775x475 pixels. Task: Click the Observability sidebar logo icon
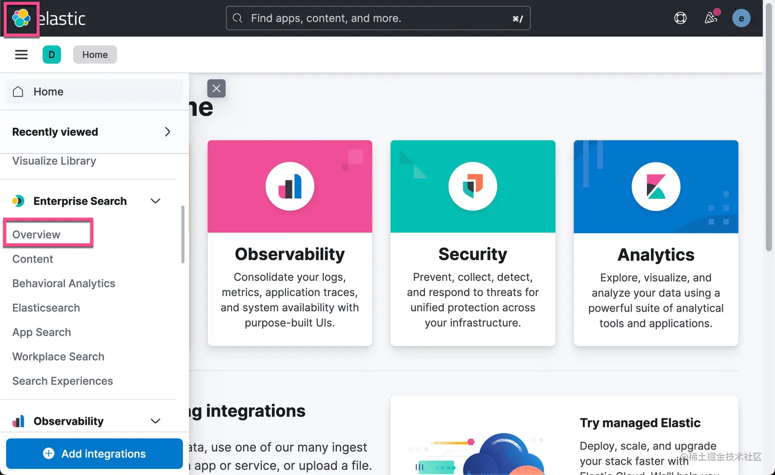[x=18, y=421]
